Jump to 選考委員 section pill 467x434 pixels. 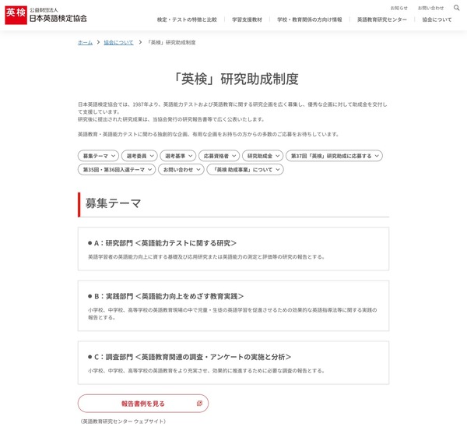[x=140, y=156]
